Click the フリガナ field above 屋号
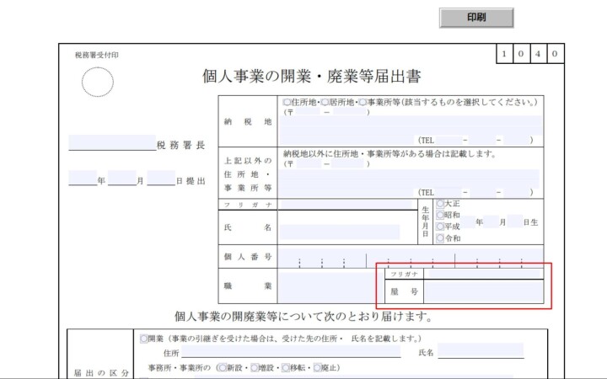The image size is (607, 379). (484, 274)
